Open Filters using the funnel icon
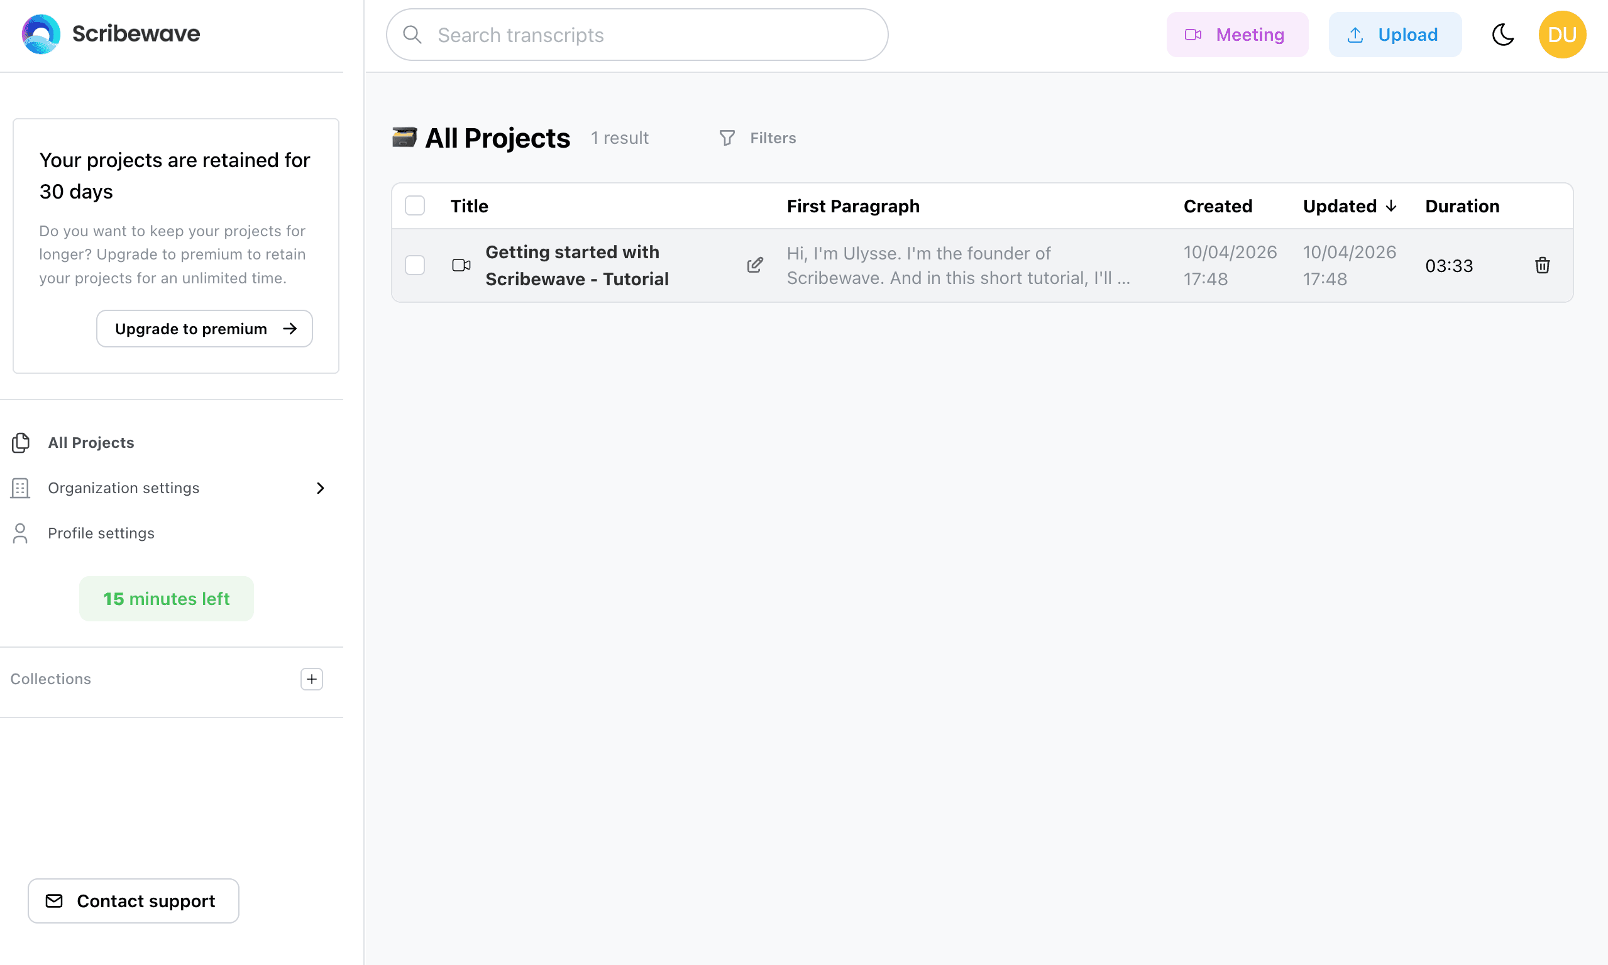The width and height of the screenshot is (1608, 965). click(727, 137)
